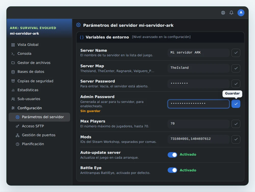Click 'Activado' label next to Auto-update server
The width and height of the screenshot is (255, 192).
point(188,155)
